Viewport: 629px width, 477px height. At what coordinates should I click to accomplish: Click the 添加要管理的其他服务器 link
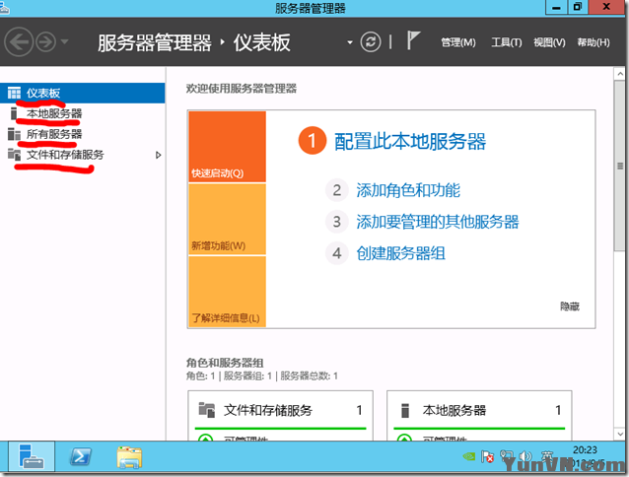point(438,222)
